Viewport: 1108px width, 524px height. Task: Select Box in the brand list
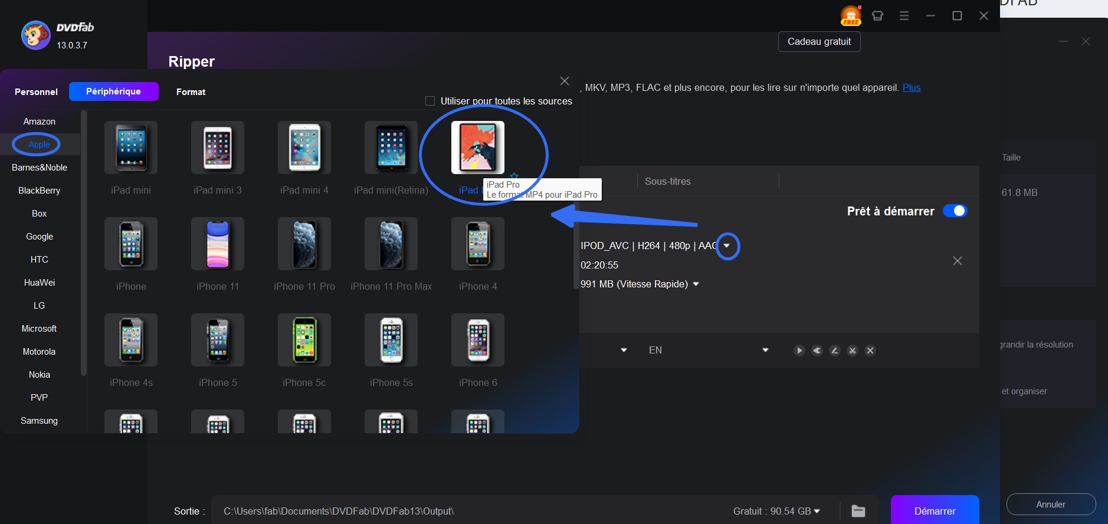click(x=40, y=214)
